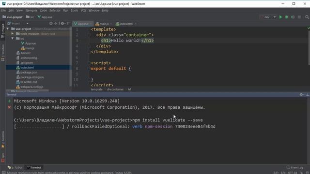Viewport: 310px width, 174px height.
Task: Open the View menu
Action: click(19, 11)
